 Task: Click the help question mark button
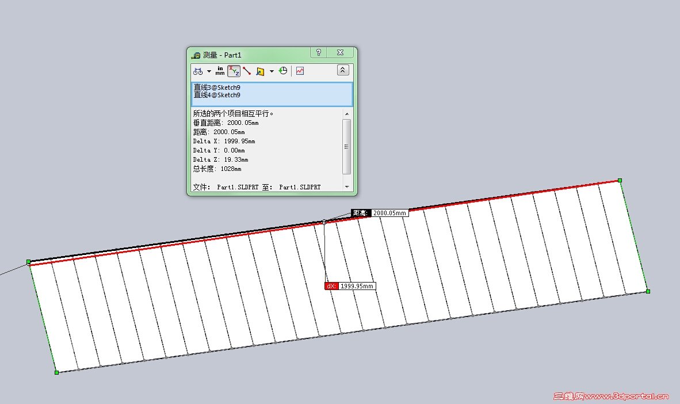coord(319,52)
